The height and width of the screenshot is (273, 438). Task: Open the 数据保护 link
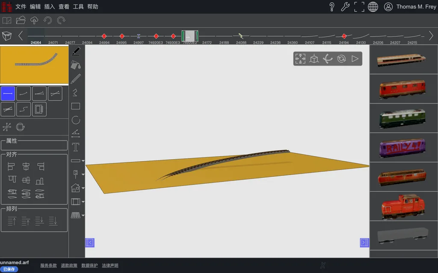[89, 265]
